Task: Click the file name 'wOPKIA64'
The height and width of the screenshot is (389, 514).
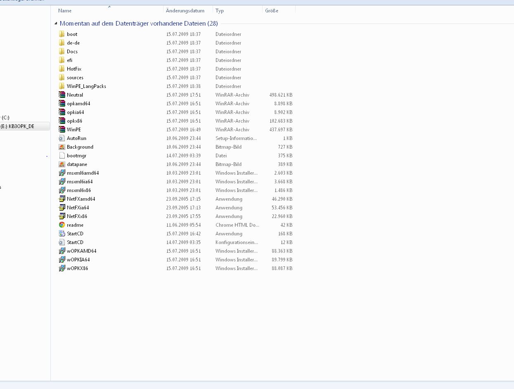Action: (78, 260)
